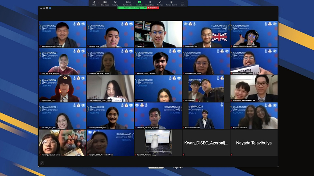Image resolution: width=314 pixels, height=176 pixels.
Task: Select the Nayada Tejavibulya participant tile
Action: [254, 143]
